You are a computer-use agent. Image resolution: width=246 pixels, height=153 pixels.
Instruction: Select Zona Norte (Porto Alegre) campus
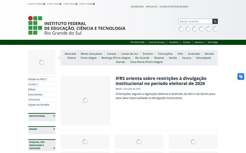click(x=146, y=62)
